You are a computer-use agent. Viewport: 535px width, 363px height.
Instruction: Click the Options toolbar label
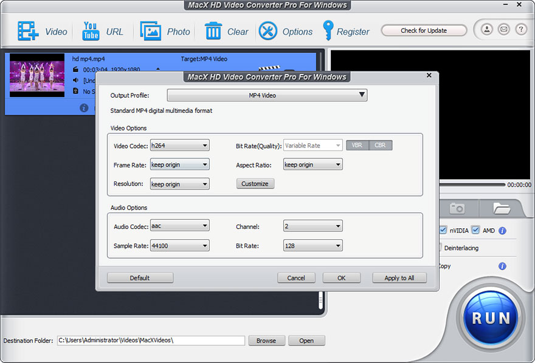coord(297,32)
